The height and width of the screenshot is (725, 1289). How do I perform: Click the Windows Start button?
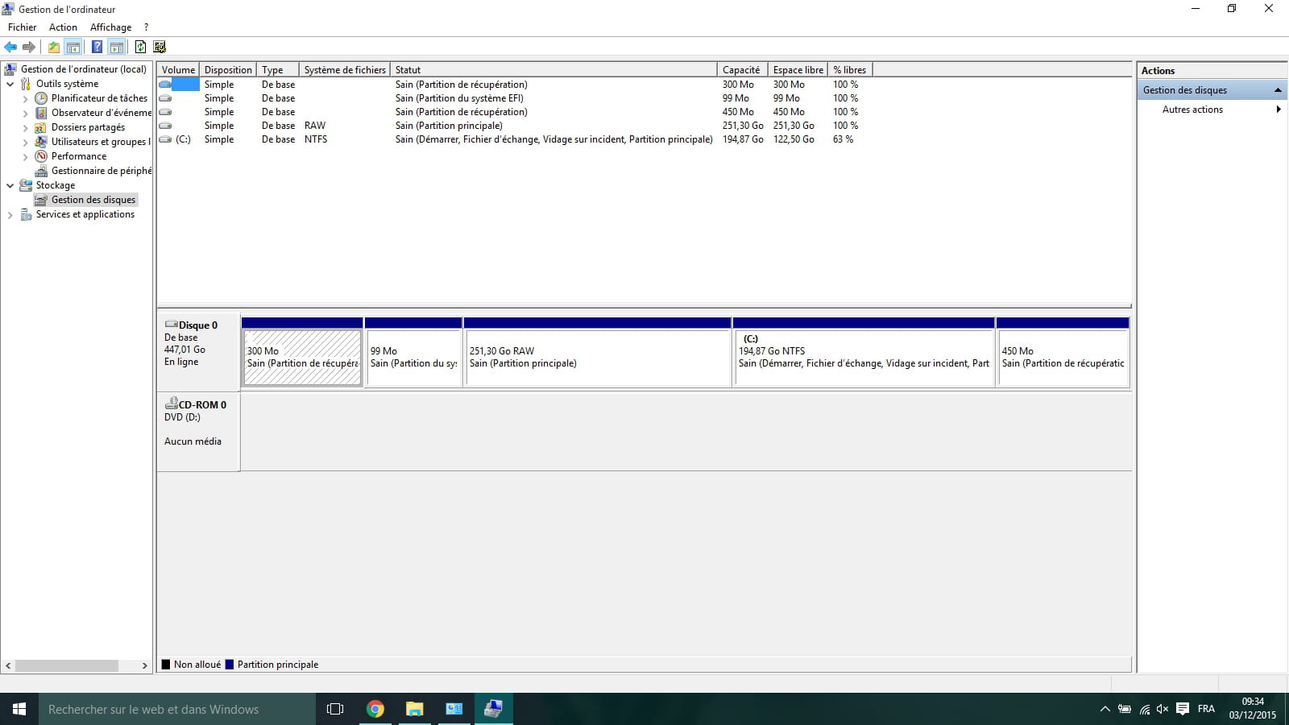[x=19, y=709]
